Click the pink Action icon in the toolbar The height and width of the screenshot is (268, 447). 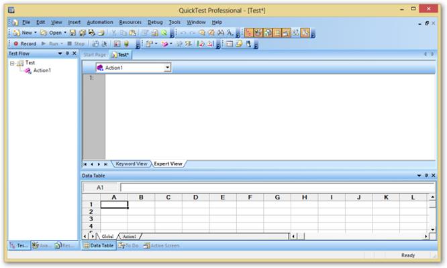(x=165, y=44)
